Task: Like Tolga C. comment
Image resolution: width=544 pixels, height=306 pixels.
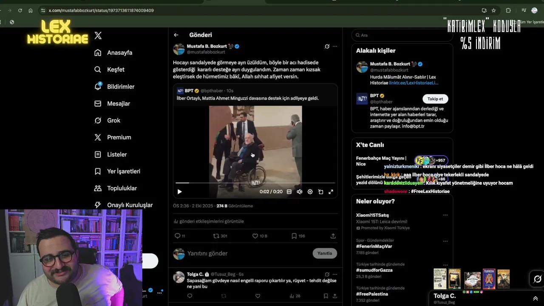Action: [x=258, y=296]
